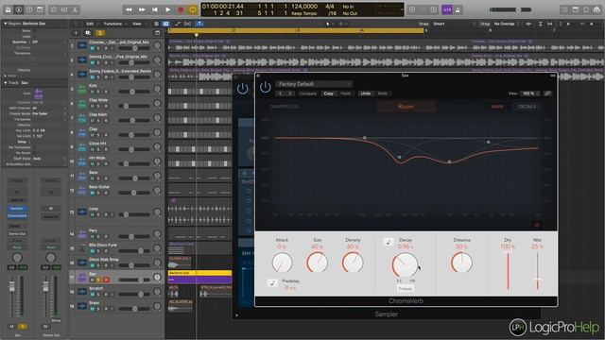Image resolution: width=605 pixels, height=340 pixels.
Task: Click the Freeze button under Decay
Action: tap(406, 288)
